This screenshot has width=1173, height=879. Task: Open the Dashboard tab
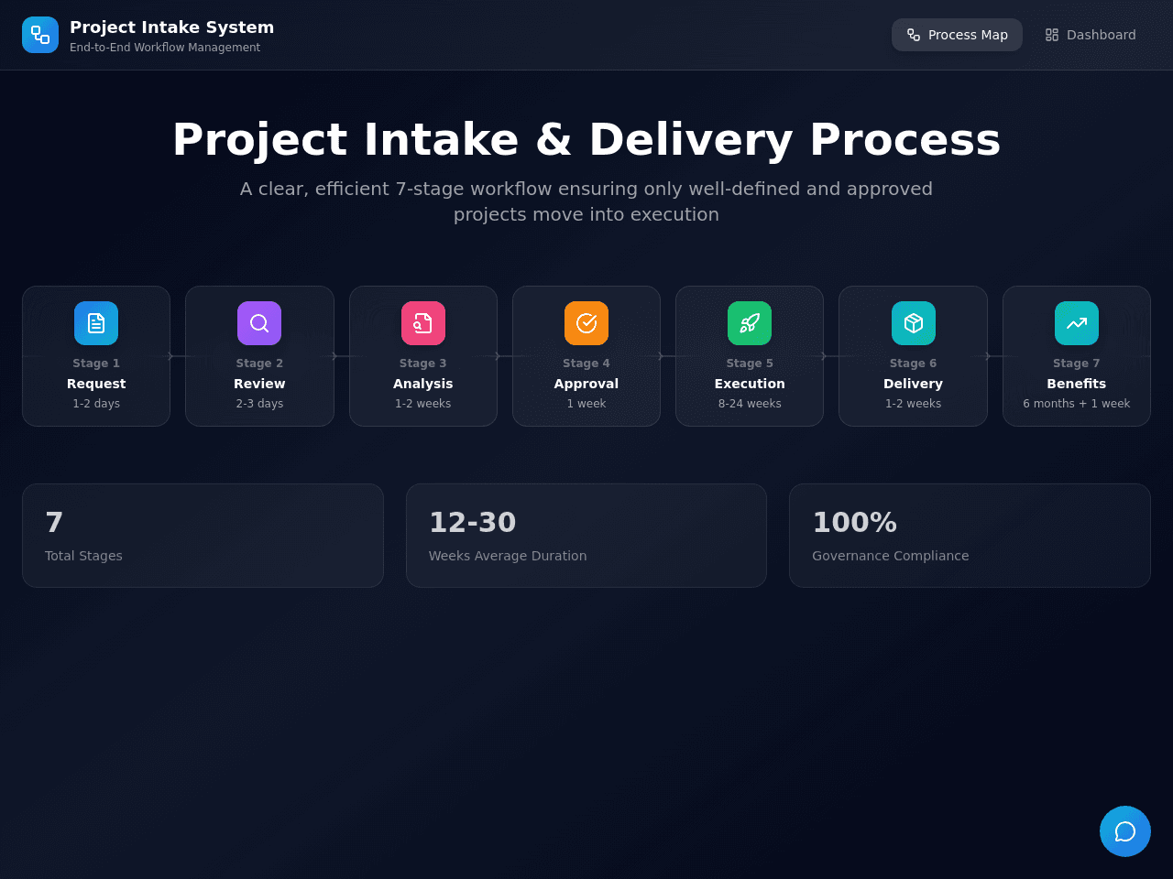(x=1091, y=35)
